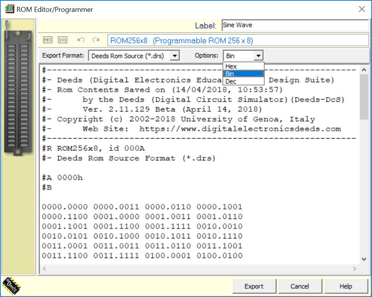The height and width of the screenshot is (297, 372).
Task: Click the binary value 0100.0100
Action: 219,256
